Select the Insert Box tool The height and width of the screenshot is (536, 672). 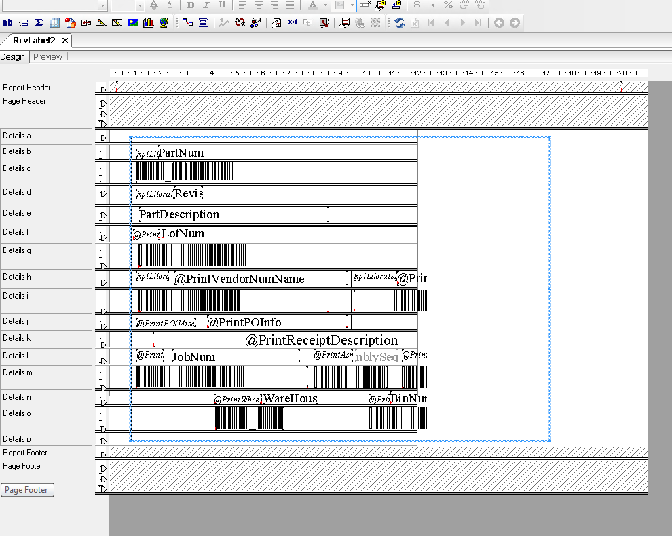tap(117, 22)
